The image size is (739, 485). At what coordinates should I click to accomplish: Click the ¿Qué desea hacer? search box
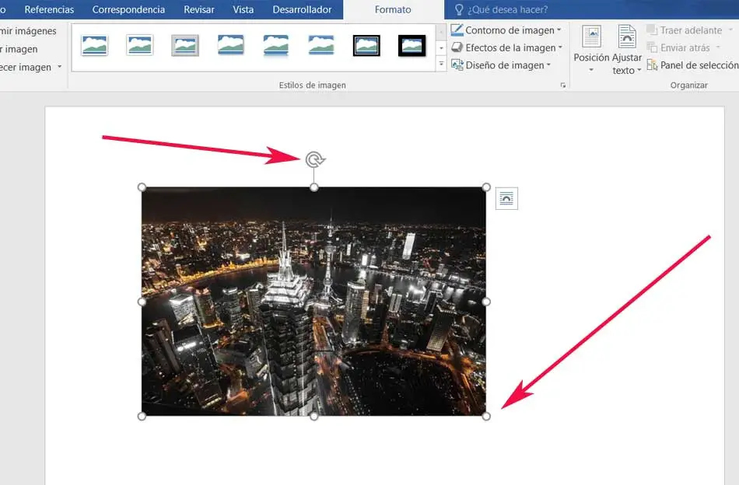(508, 9)
